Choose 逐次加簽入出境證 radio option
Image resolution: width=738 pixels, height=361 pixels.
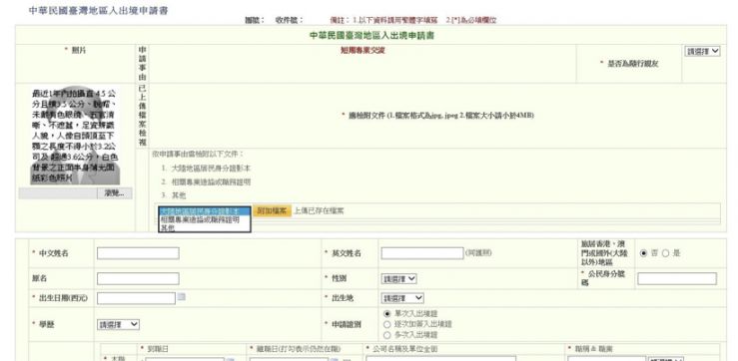pyautogui.click(x=387, y=324)
